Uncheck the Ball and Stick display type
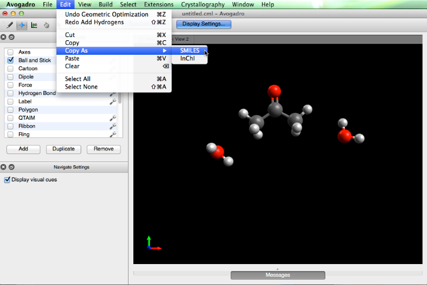 10,60
